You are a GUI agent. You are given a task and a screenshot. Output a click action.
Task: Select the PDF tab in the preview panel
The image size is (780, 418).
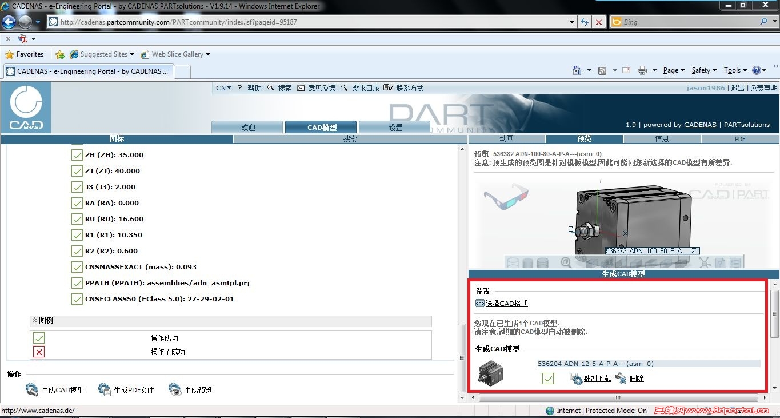tap(740, 139)
